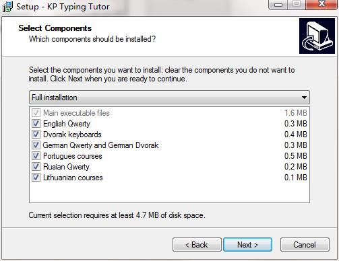The width and height of the screenshot is (339, 261).
Task: Click empty area in components list
Action: [x=169, y=192]
